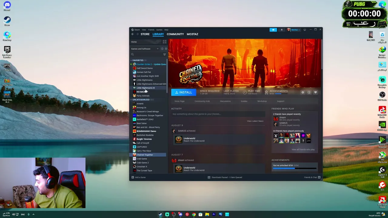Select Crab Game in the library list
This screenshot has width=388, height=218.
[x=149, y=159]
